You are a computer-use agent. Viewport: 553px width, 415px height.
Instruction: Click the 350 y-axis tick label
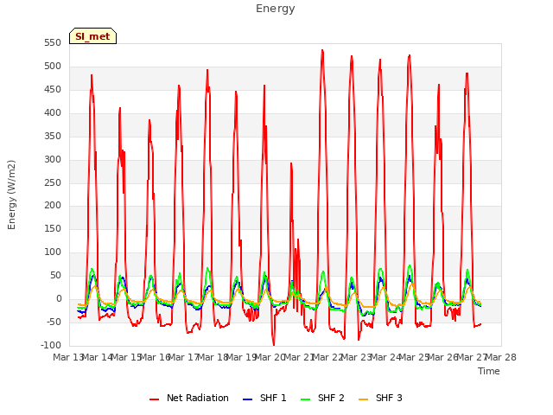[53, 137]
